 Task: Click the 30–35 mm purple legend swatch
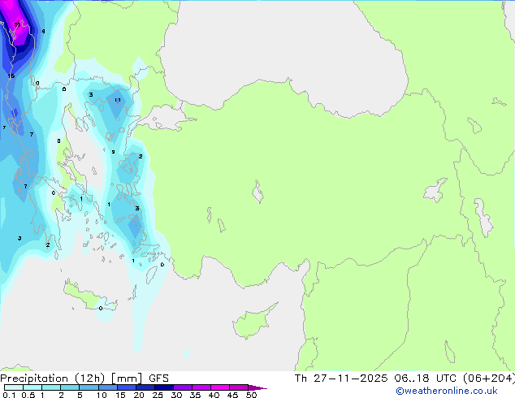point(182,387)
